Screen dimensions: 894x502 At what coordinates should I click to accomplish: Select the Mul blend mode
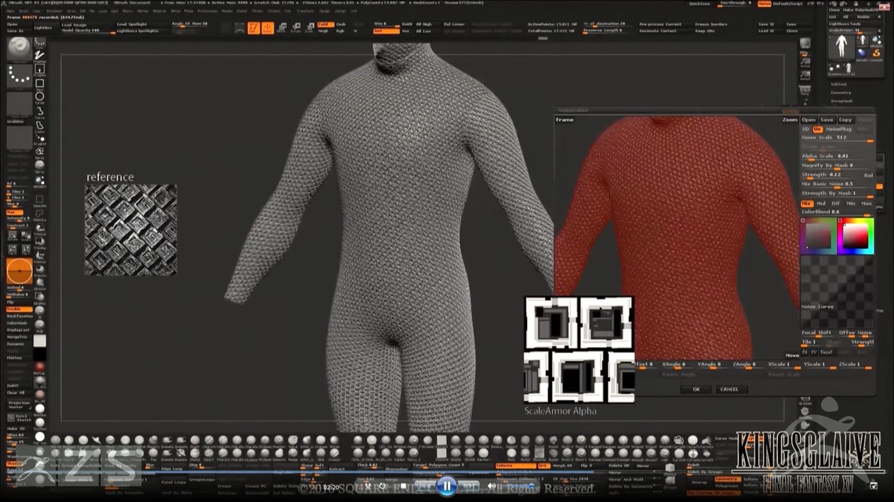822,203
